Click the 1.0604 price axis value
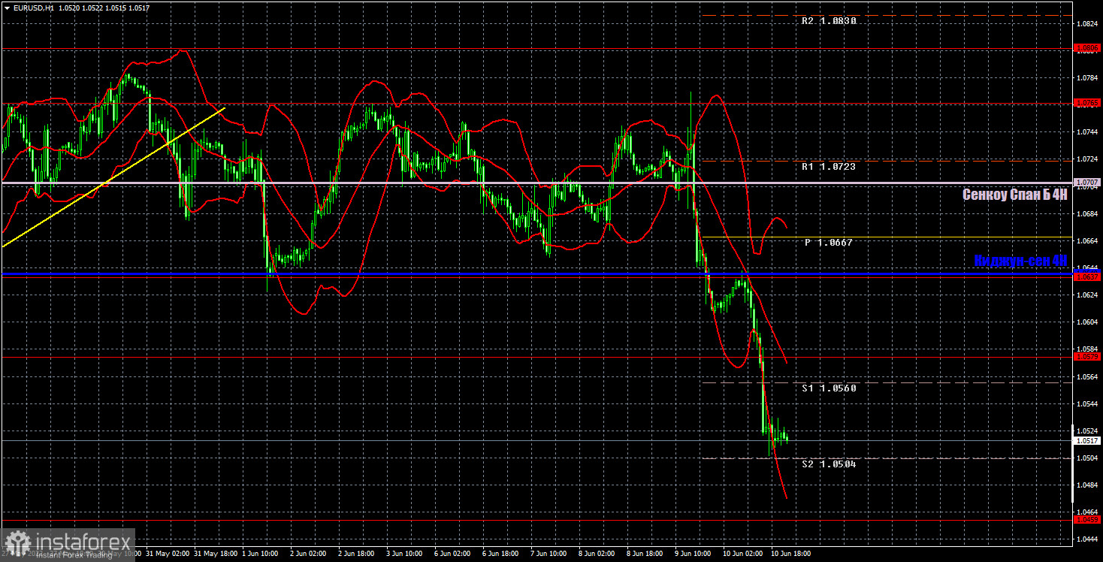Screen dimensions: 1103x562 (x=1087, y=322)
